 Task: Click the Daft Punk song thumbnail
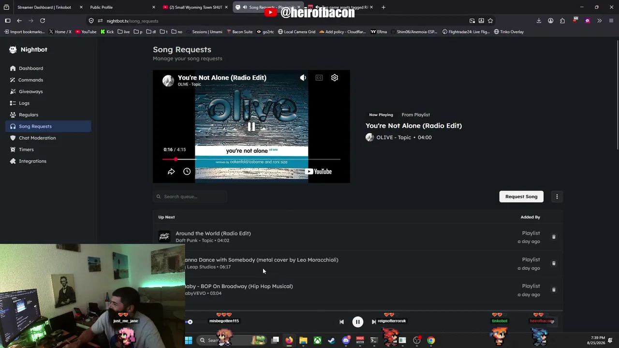coord(164,237)
